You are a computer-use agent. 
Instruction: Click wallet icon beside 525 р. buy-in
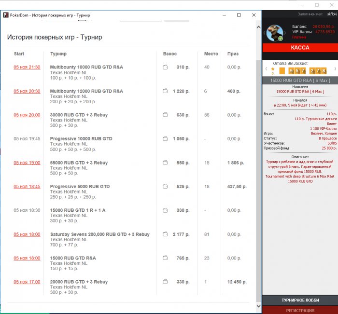[x=165, y=186]
